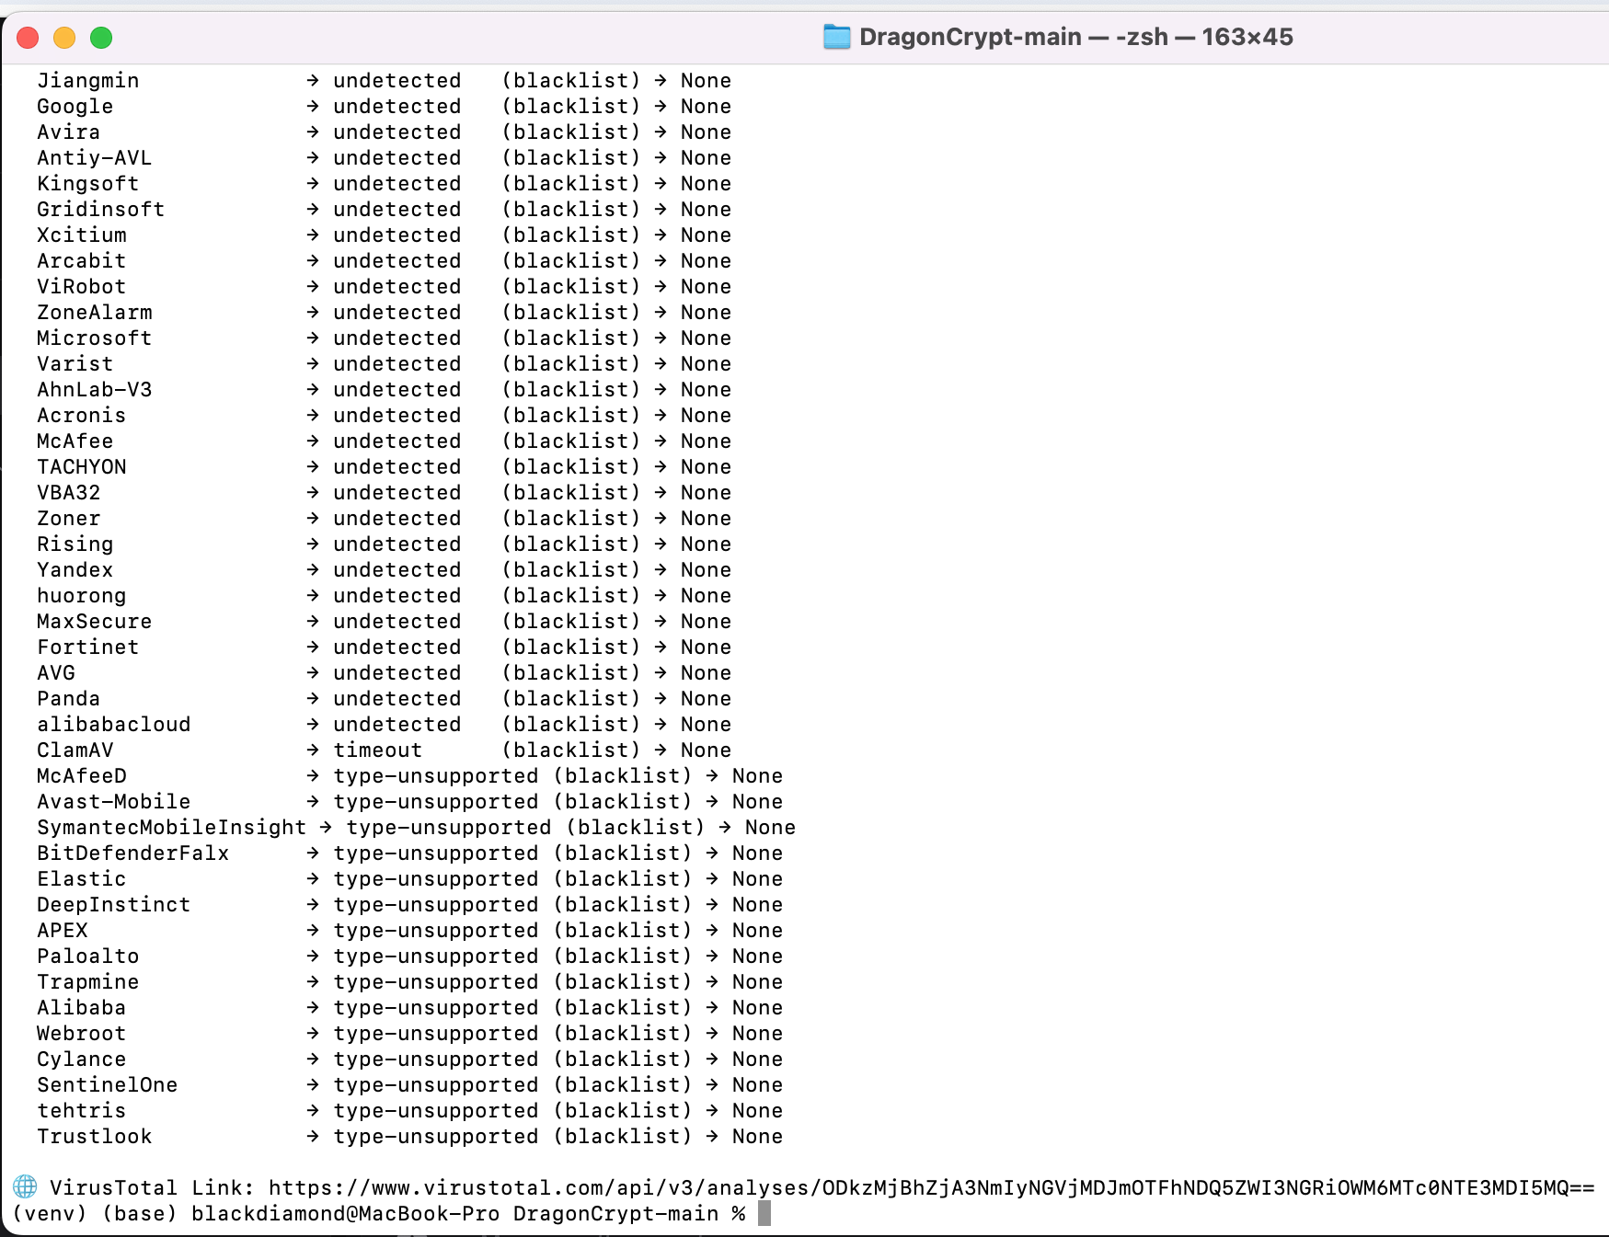Click the globe icon before VirusTotal Link
1609x1237 pixels.
(x=25, y=1187)
